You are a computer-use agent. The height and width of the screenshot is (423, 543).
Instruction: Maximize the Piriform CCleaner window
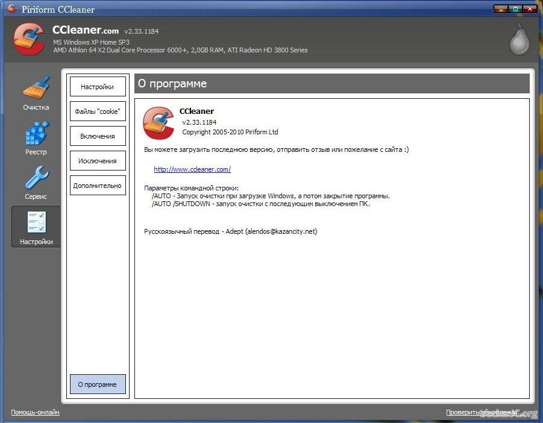(515, 8)
